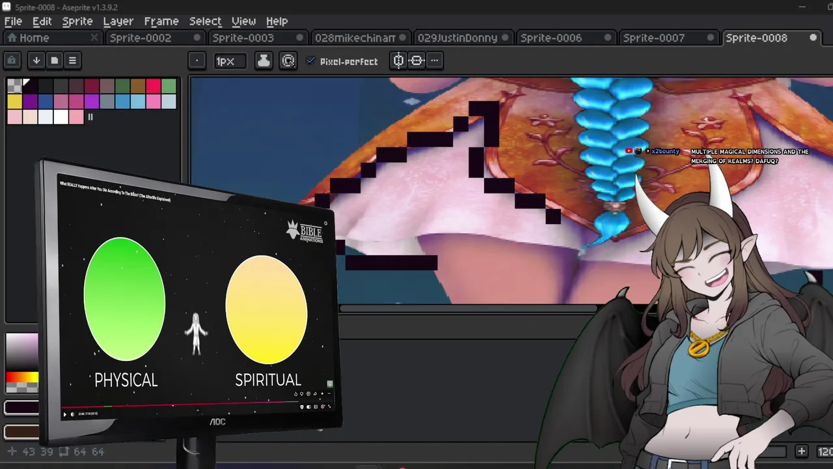Toggle horizontal symmetry mode
Screen dimensions: 833x469
pyautogui.click(x=416, y=61)
